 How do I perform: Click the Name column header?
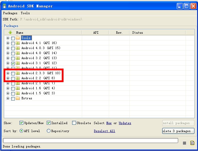[43, 33]
